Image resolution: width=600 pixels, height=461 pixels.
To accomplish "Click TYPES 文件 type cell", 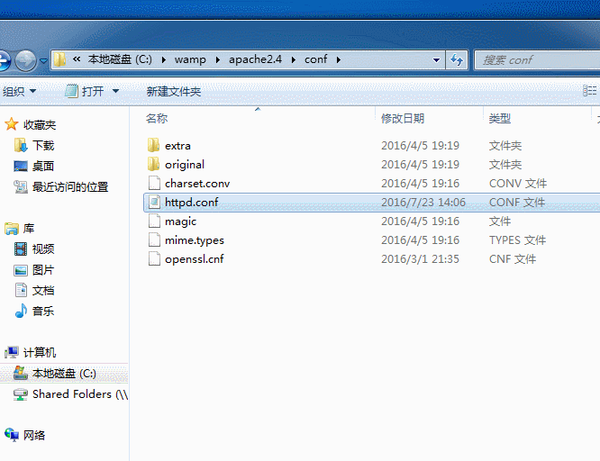I will 517,240.
